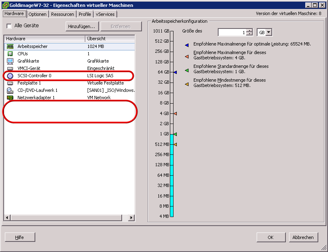Decrease memory size with down arrow

pos(249,35)
